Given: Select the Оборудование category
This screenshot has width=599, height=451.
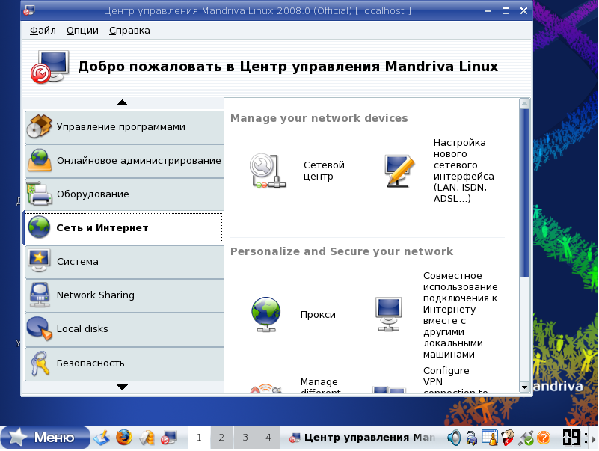Looking at the screenshot, I should 125,194.
